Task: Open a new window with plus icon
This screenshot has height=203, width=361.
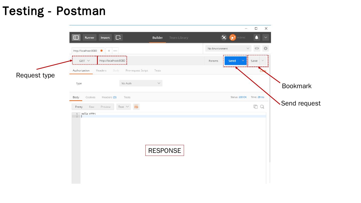Action: pos(118,38)
